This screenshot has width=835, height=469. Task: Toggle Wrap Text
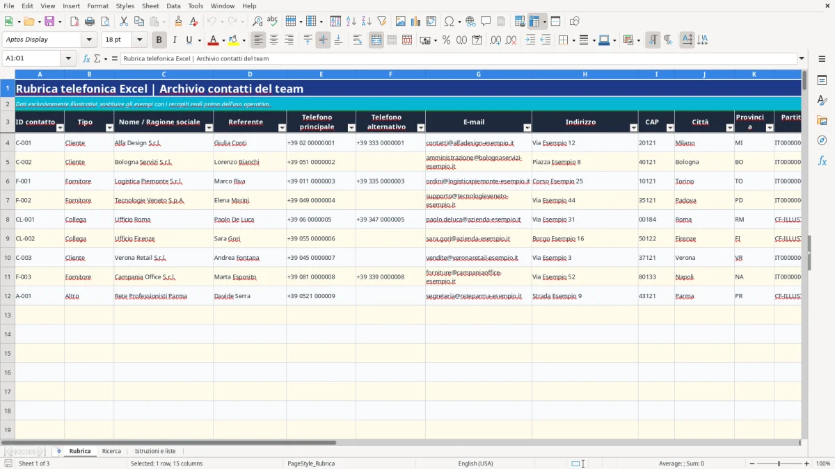tap(358, 40)
